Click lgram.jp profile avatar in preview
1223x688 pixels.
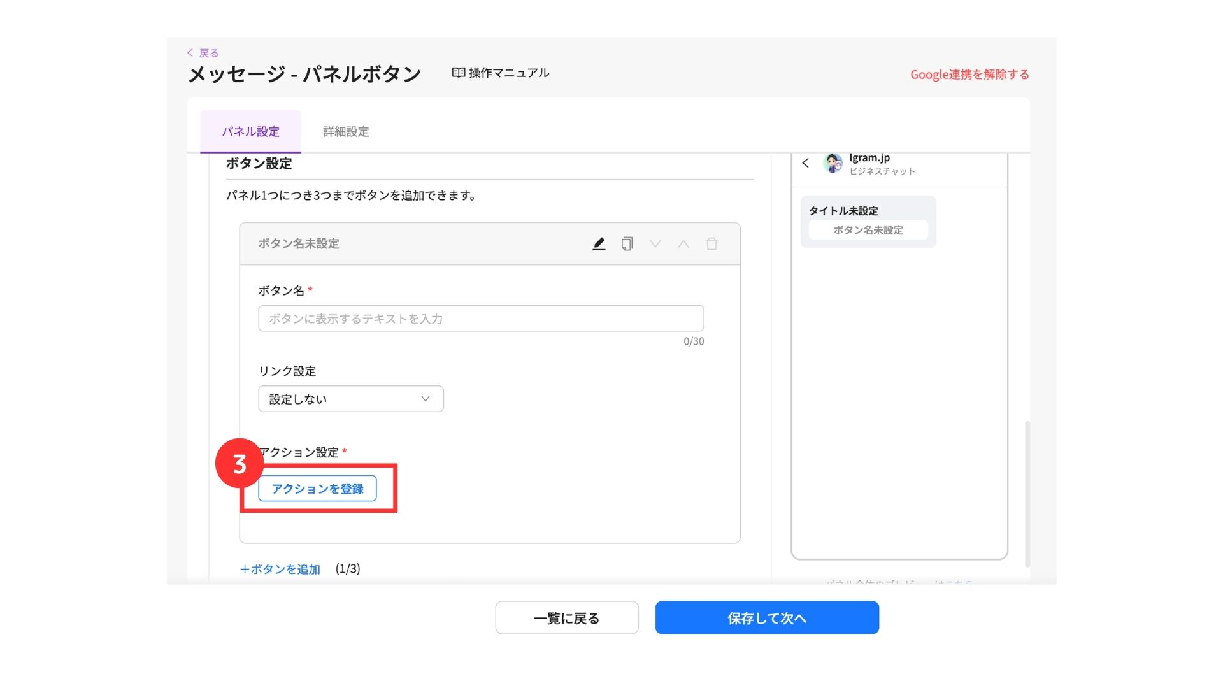click(832, 163)
